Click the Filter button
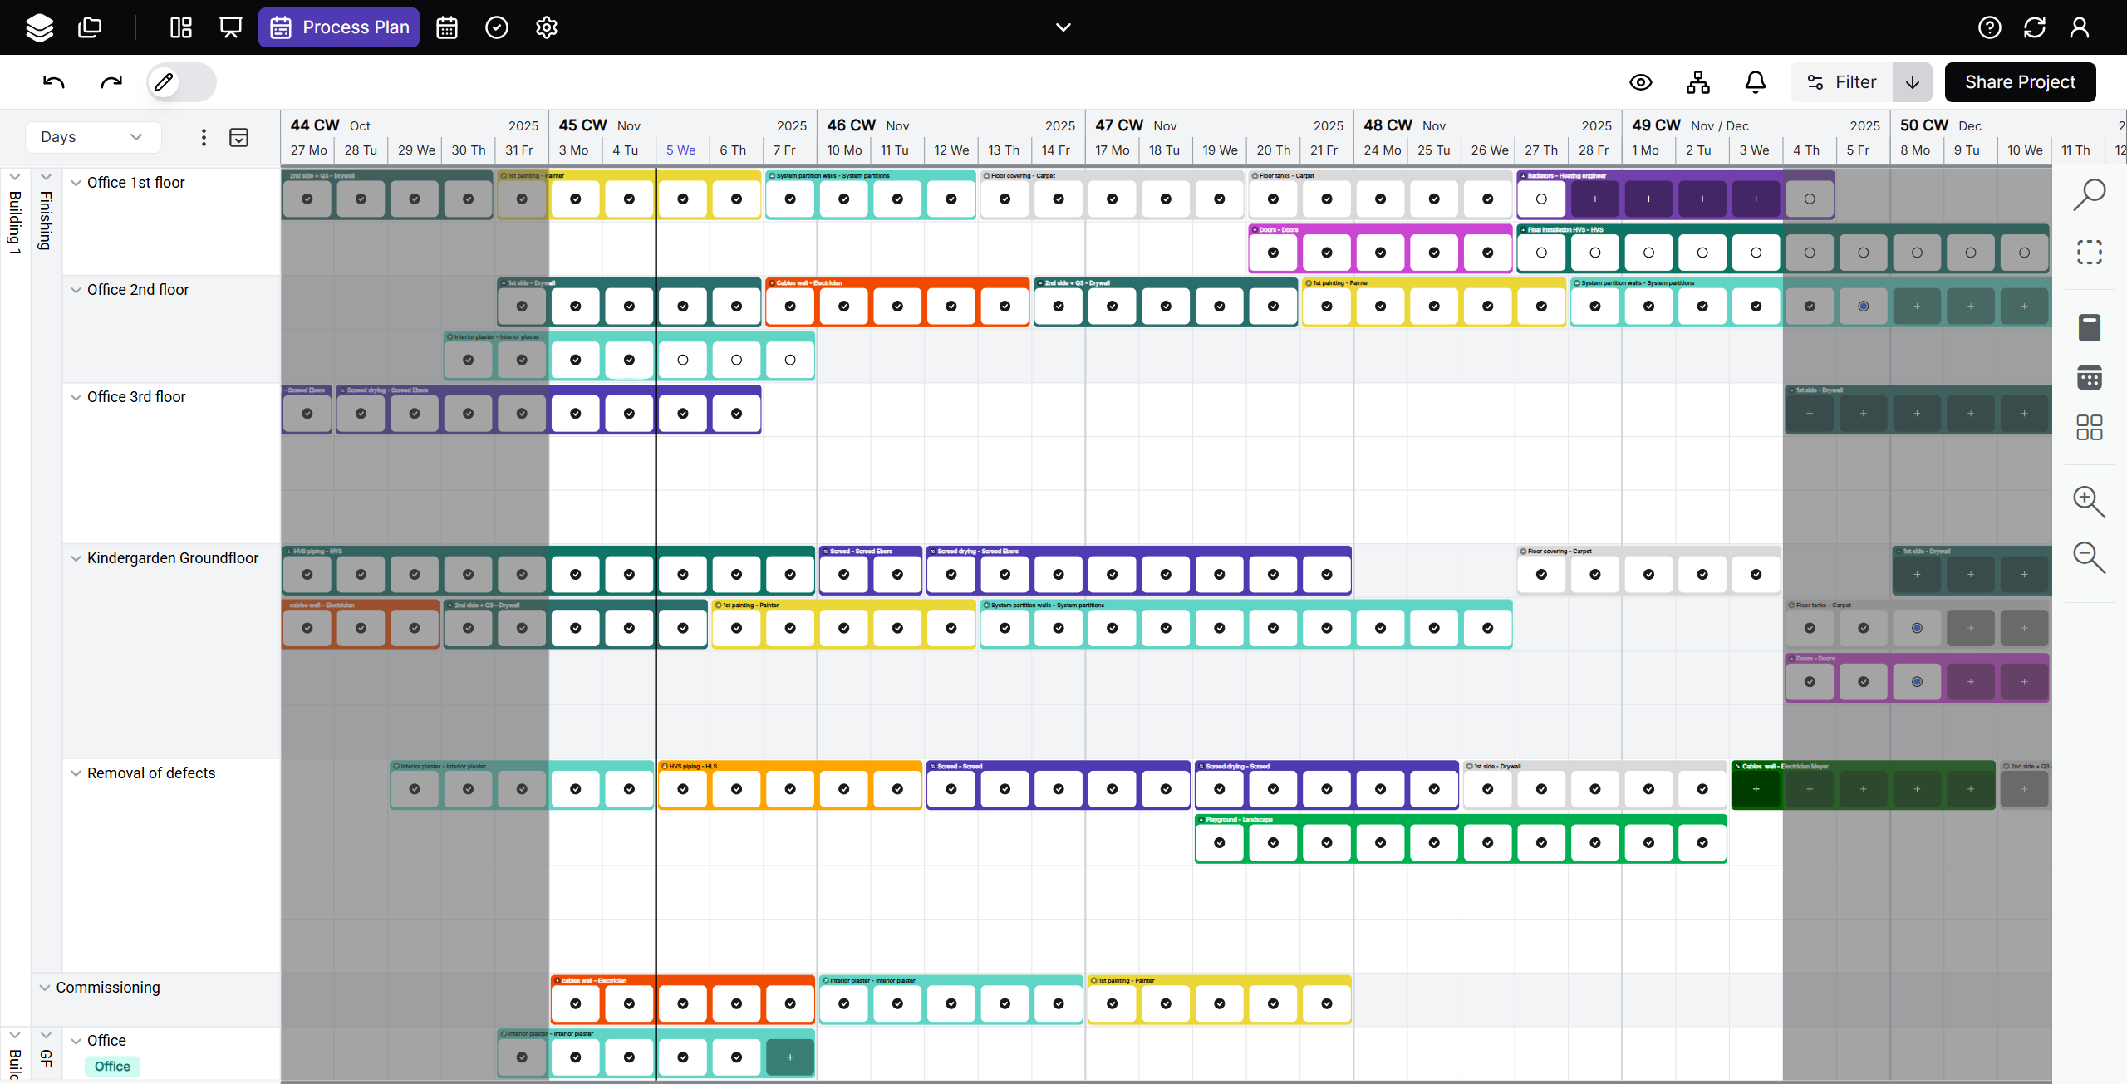 [x=1841, y=81]
